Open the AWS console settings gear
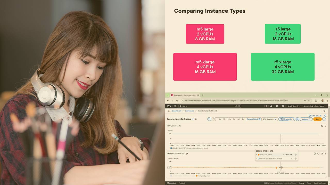Screen dimensions: 330x185 click(283, 106)
